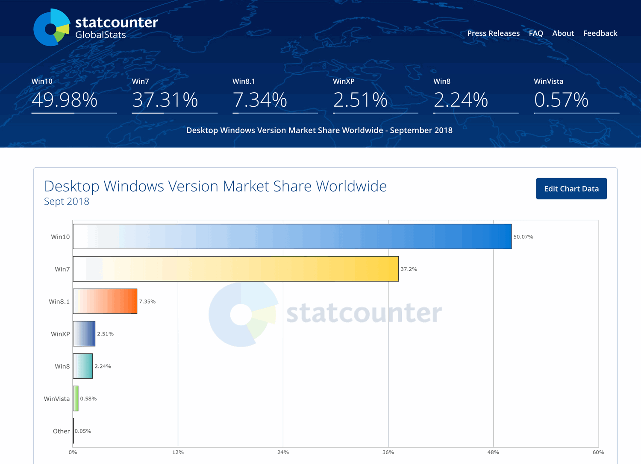Open the About link

click(x=563, y=33)
